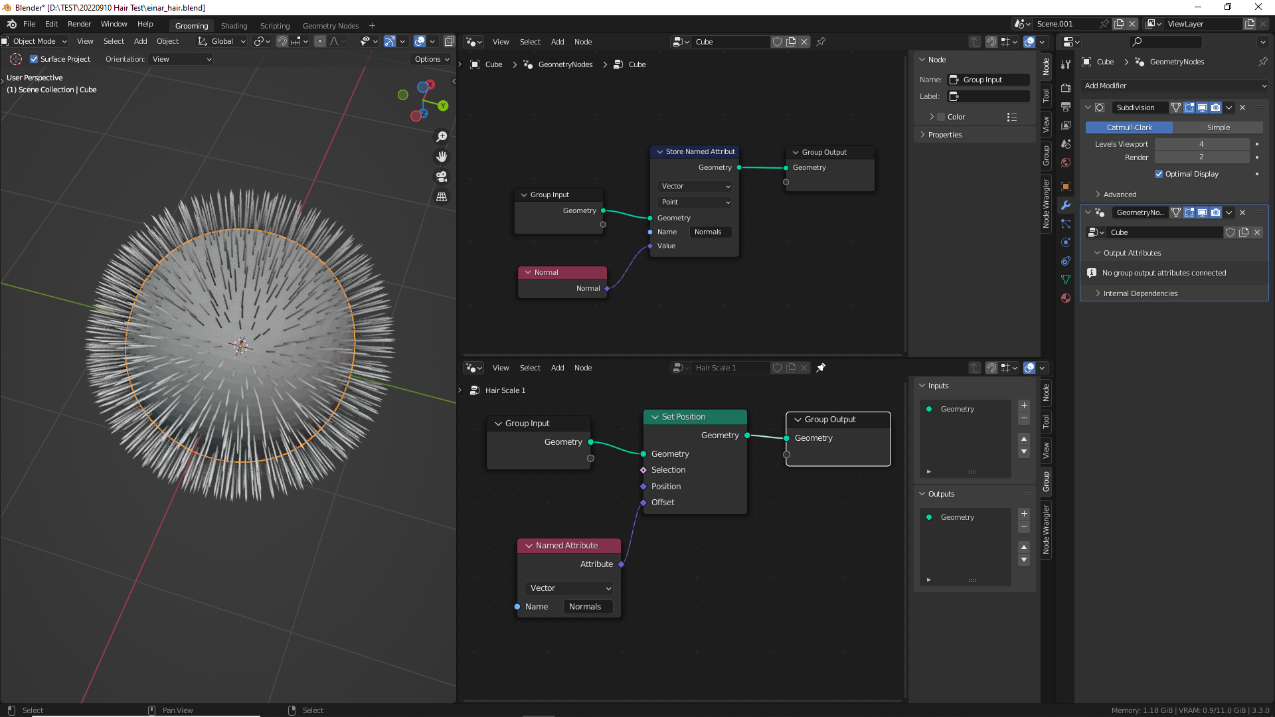
Task: Remove the Subdivision modifier
Action: [1242, 108]
